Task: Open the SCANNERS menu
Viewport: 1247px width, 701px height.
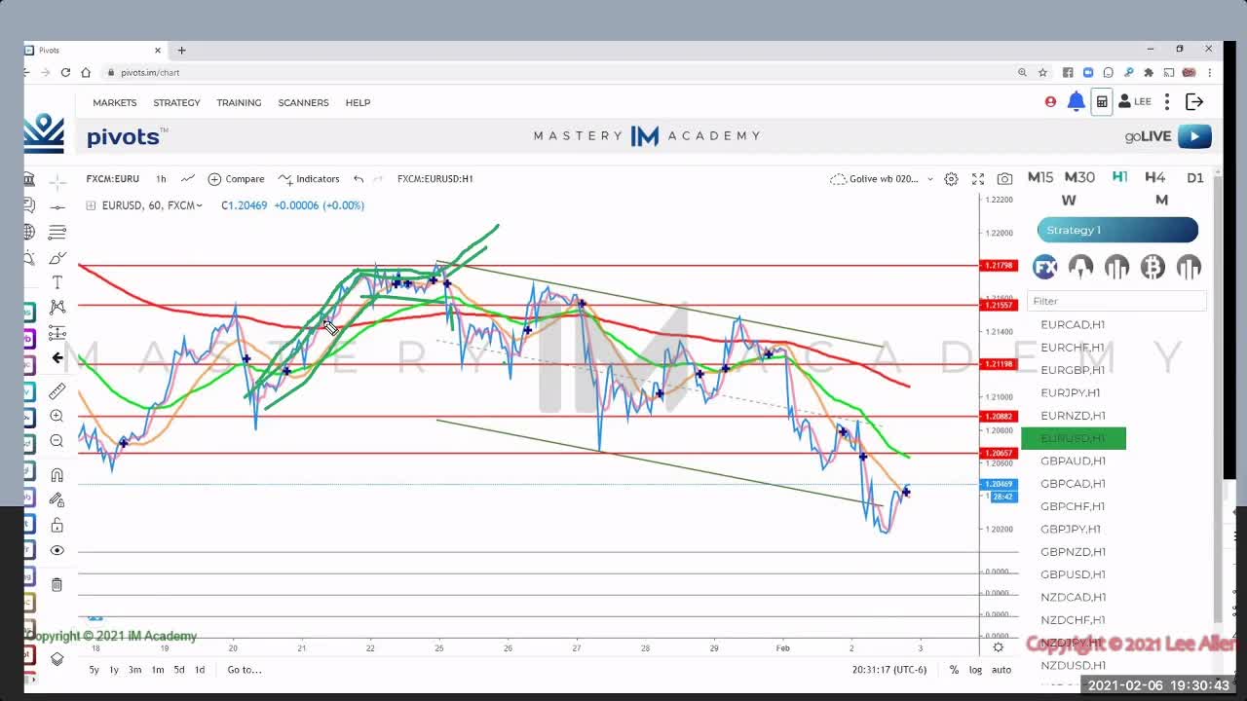Action: pyautogui.click(x=303, y=102)
